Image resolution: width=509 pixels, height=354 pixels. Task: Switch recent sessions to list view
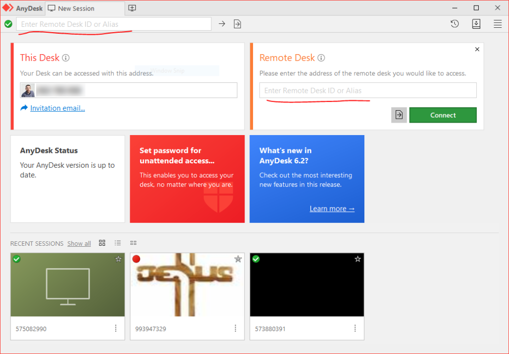click(118, 243)
